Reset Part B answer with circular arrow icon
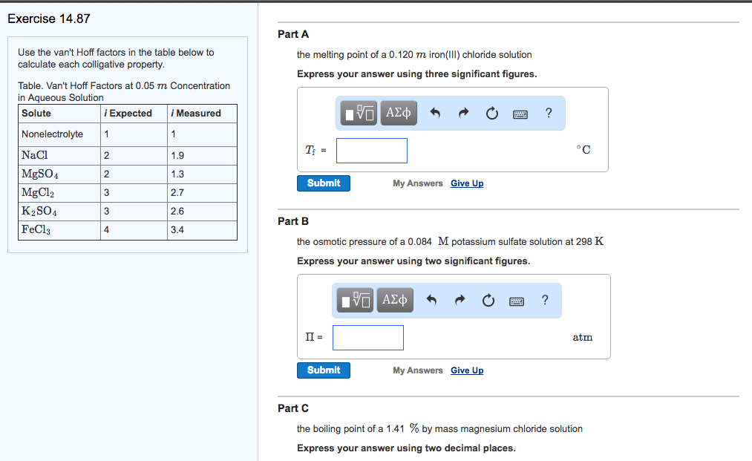 point(488,300)
